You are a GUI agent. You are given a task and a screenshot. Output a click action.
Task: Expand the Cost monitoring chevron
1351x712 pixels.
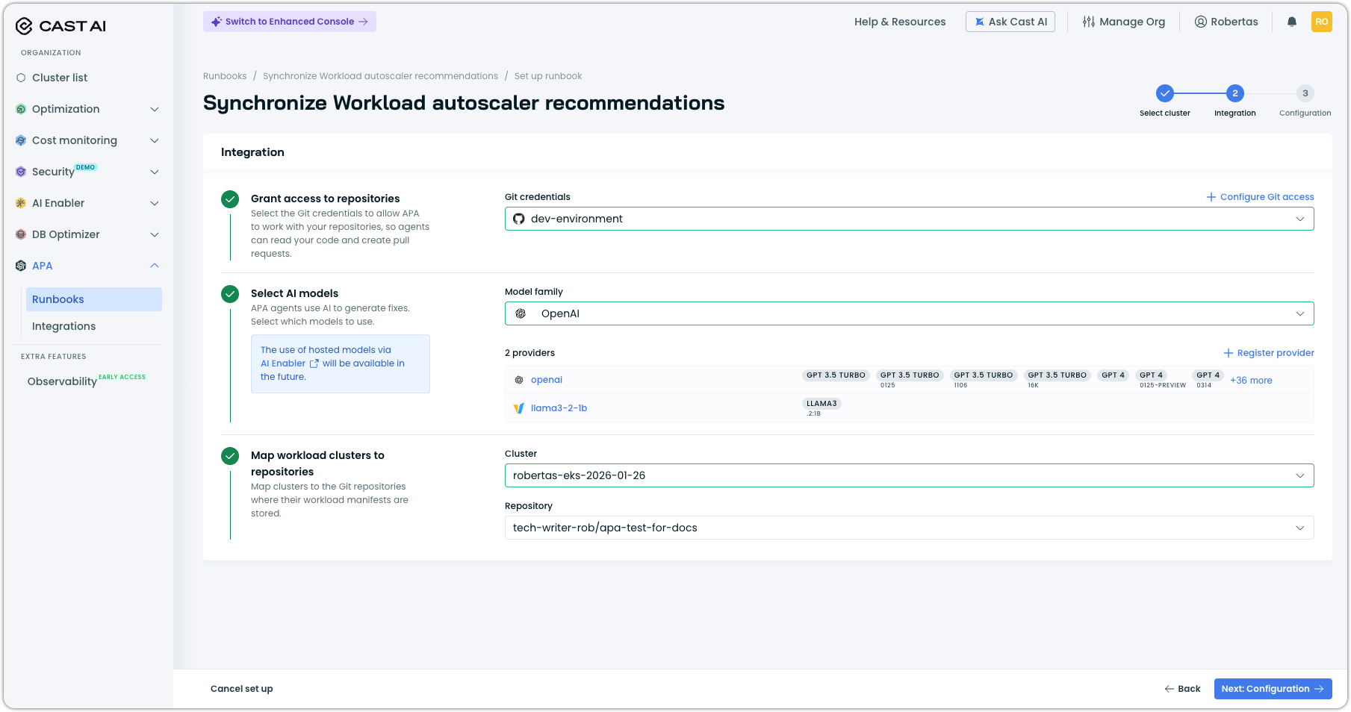(x=155, y=140)
